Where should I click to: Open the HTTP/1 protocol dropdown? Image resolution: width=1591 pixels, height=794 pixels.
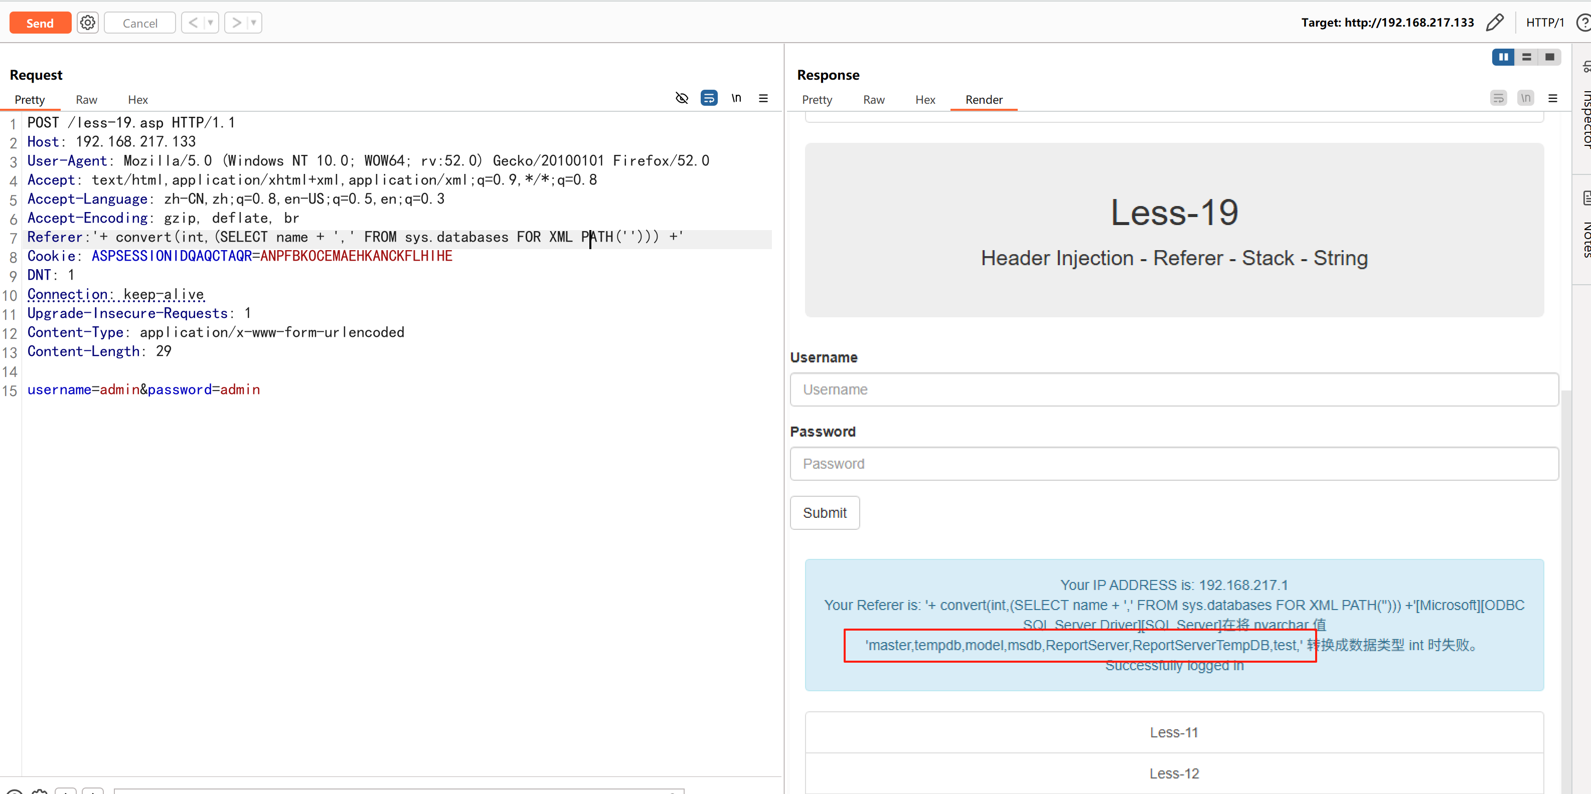1545,22
